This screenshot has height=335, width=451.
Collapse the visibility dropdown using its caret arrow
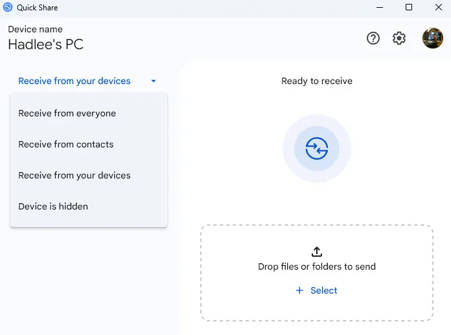(x=154, y=81)
